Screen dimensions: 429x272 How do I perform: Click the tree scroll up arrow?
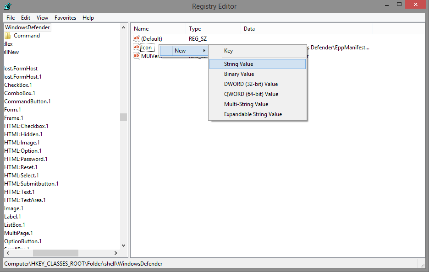[x=123, y=27]
